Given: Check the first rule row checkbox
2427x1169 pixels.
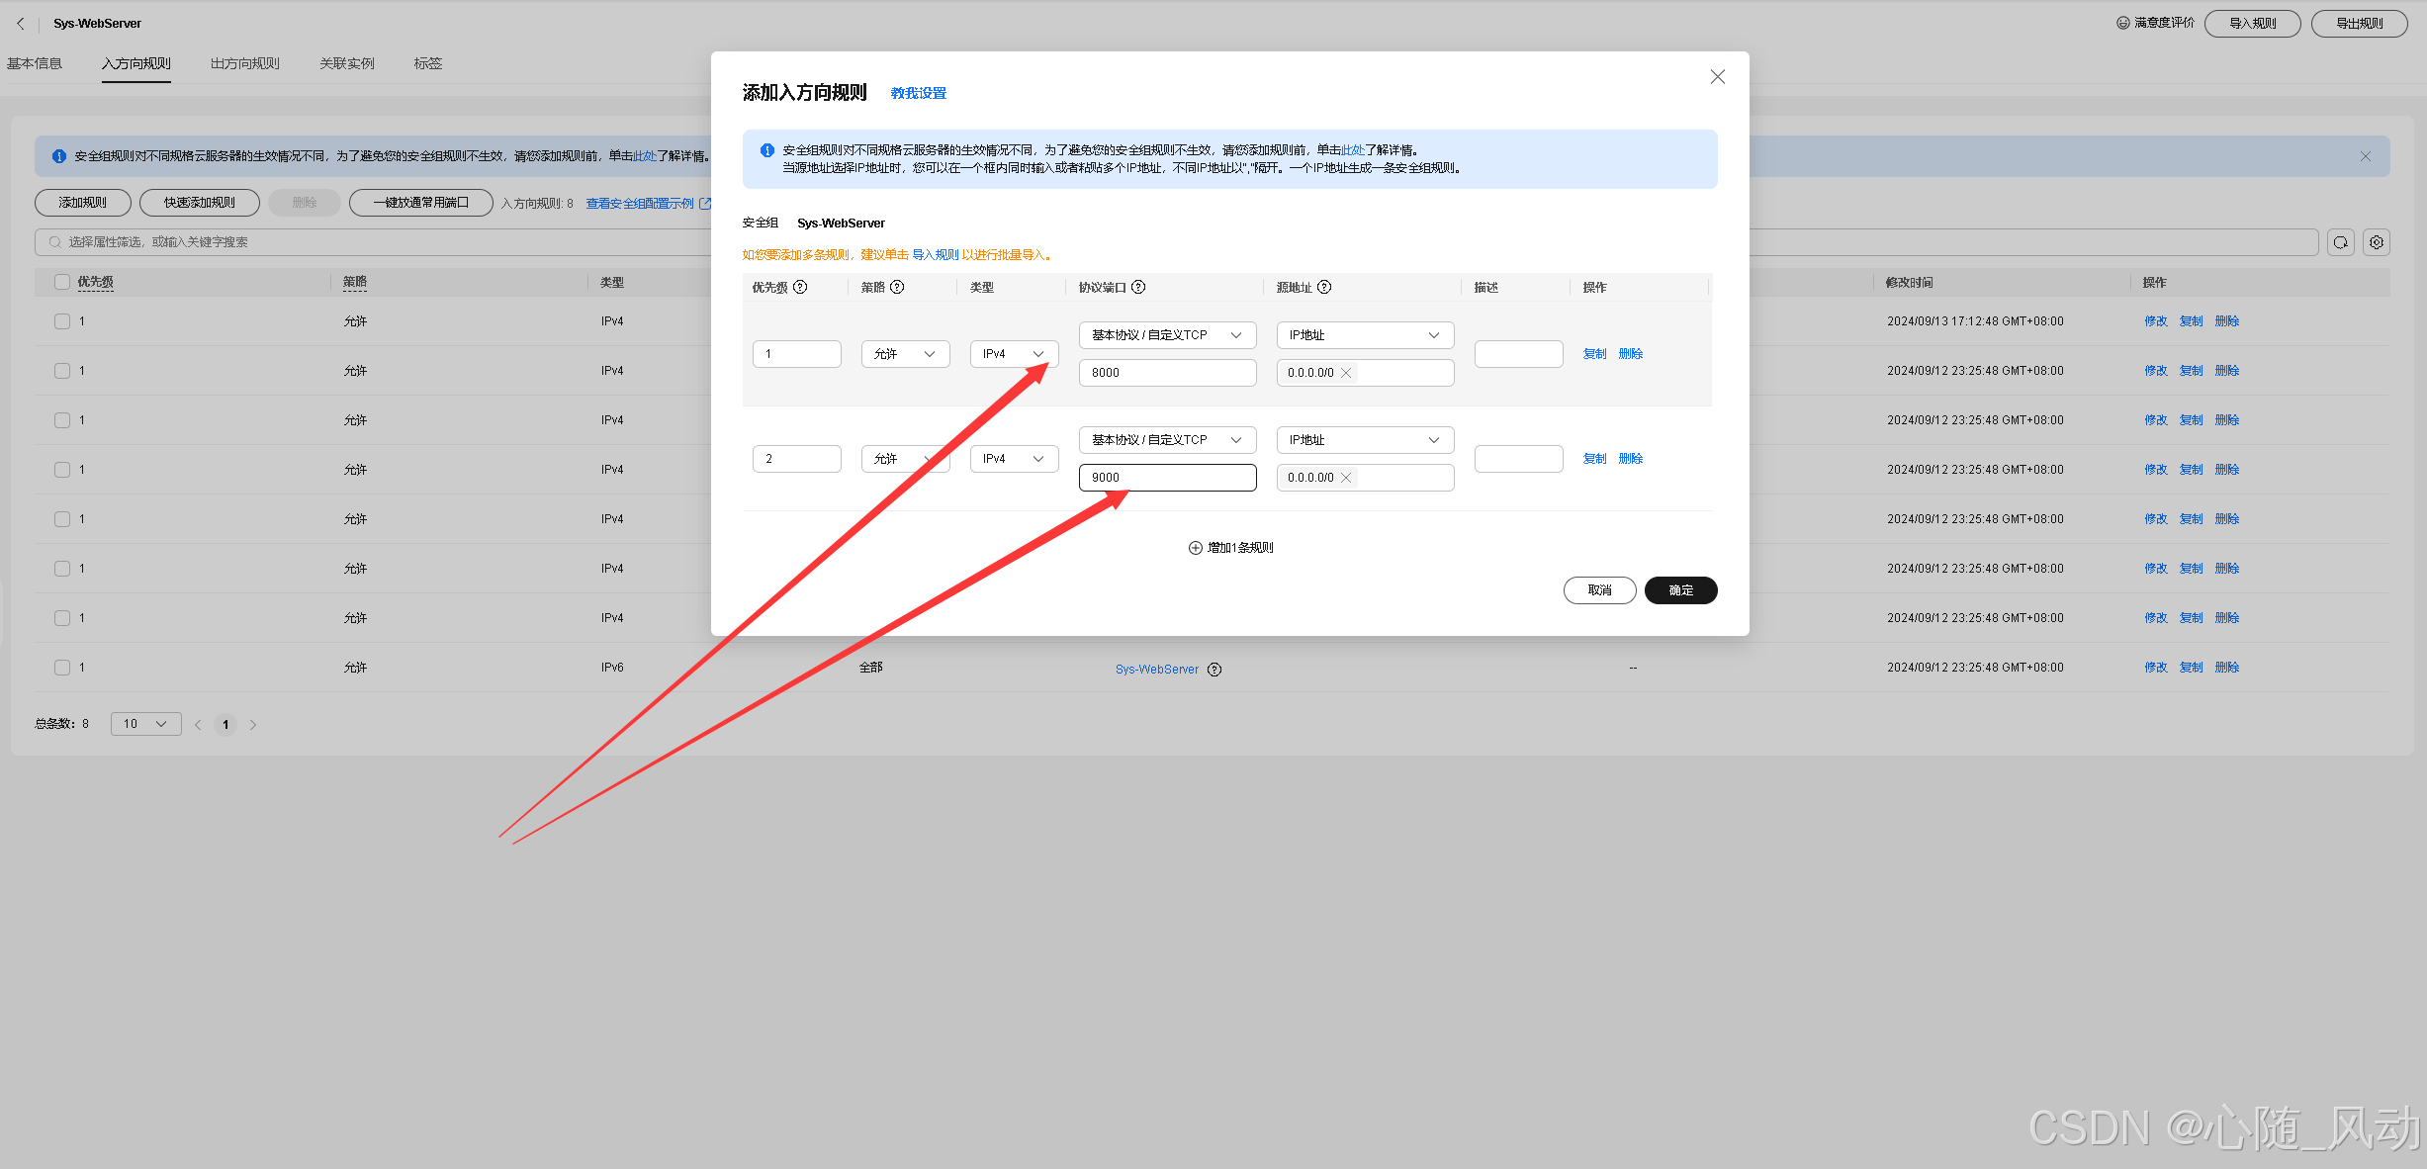Looking at the screenshot, I should [x=62, y=321].
